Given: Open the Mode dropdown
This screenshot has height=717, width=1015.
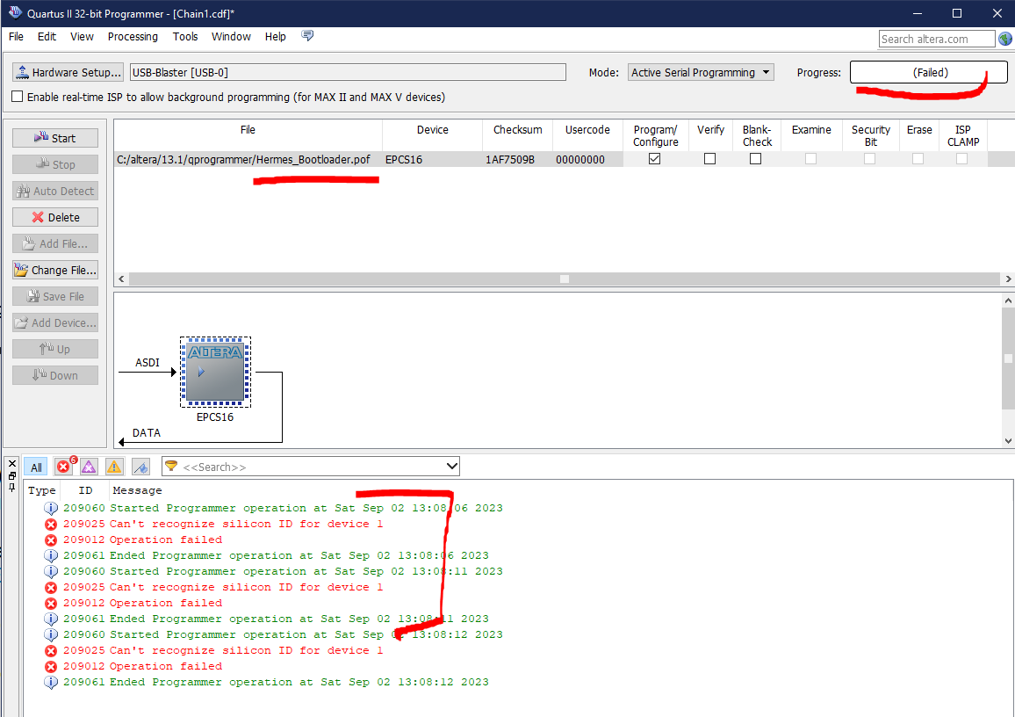Looking at the screenshot, I should coord(701,73).
